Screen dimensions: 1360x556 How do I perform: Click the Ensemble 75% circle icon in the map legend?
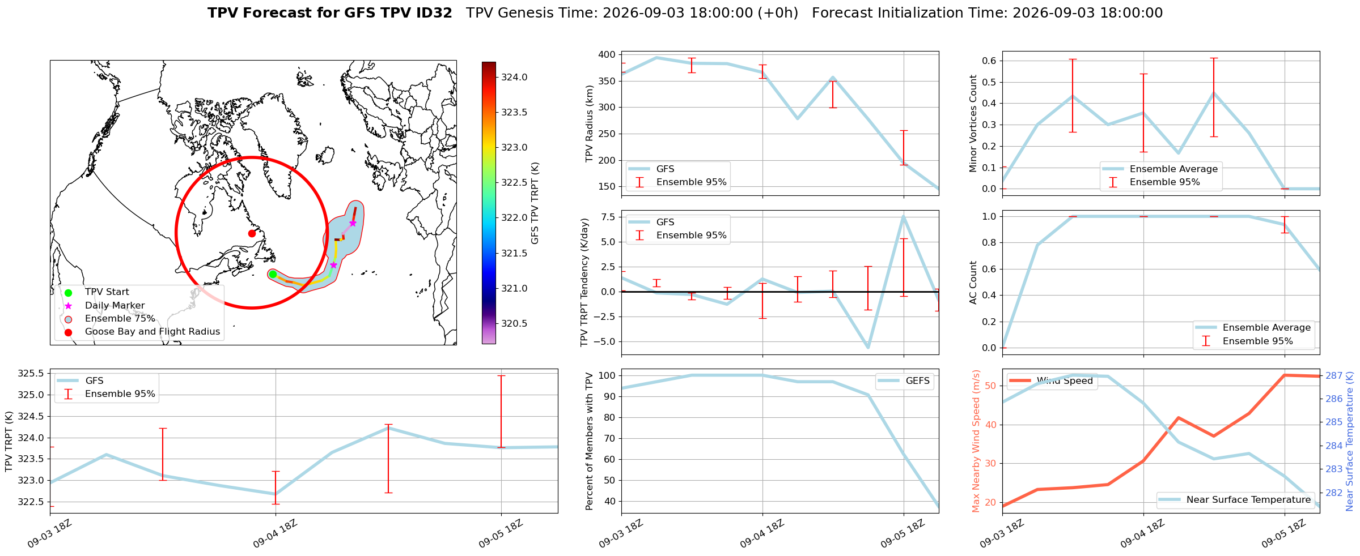[x=68, y=319]
